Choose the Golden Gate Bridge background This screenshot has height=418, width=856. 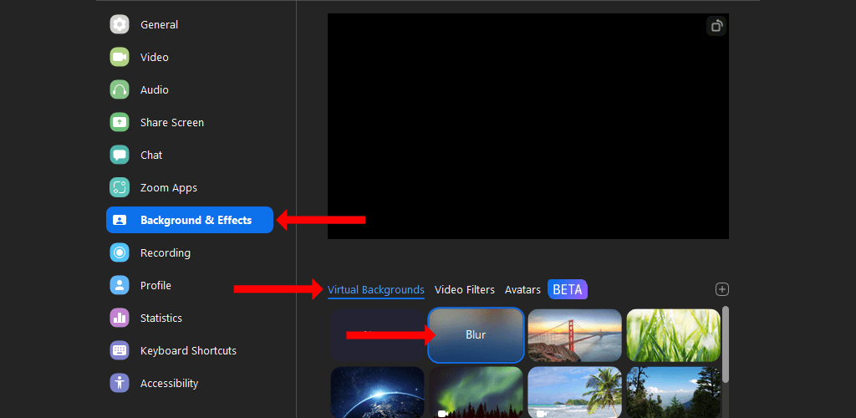click(x=574, y=335)
